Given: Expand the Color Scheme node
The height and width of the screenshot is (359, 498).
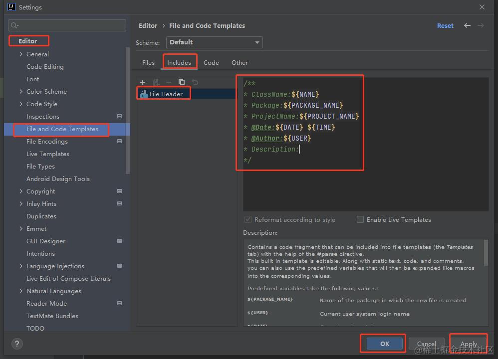Looking at the screenshot, I should click(21, 91).
